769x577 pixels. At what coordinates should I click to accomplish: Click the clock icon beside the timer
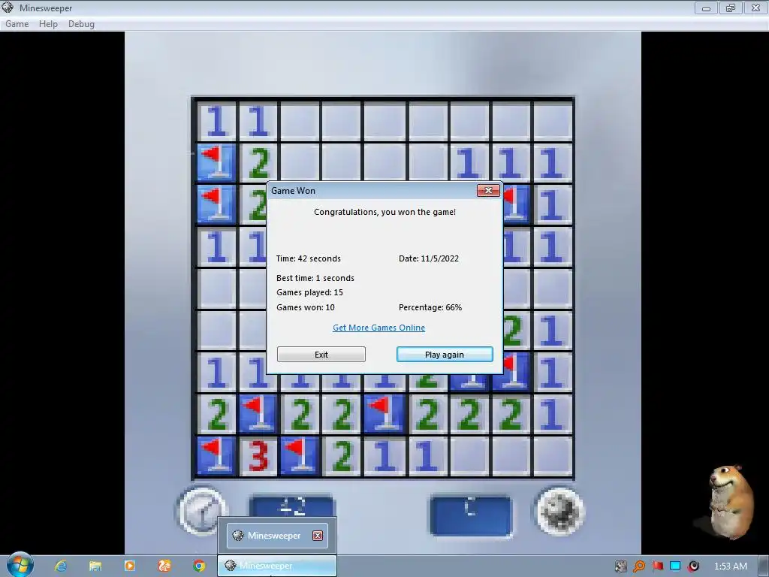(201, 510)
